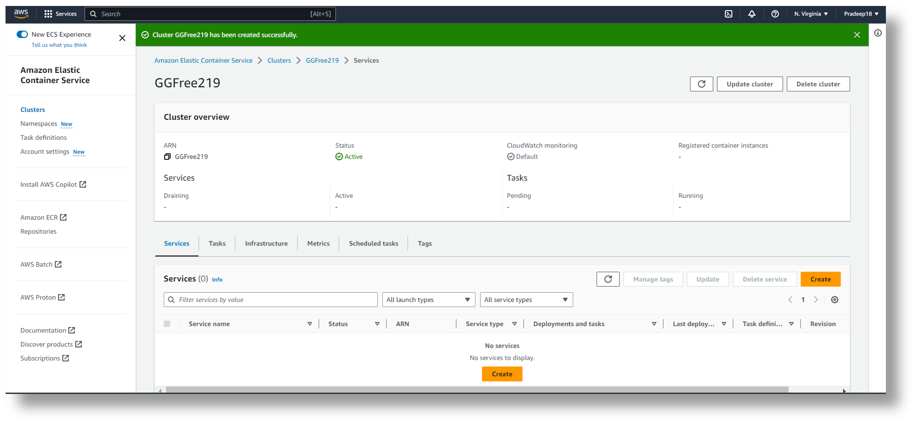Click the Update service button
Viewport: 918px width, 426px height.
click(708, 279)
